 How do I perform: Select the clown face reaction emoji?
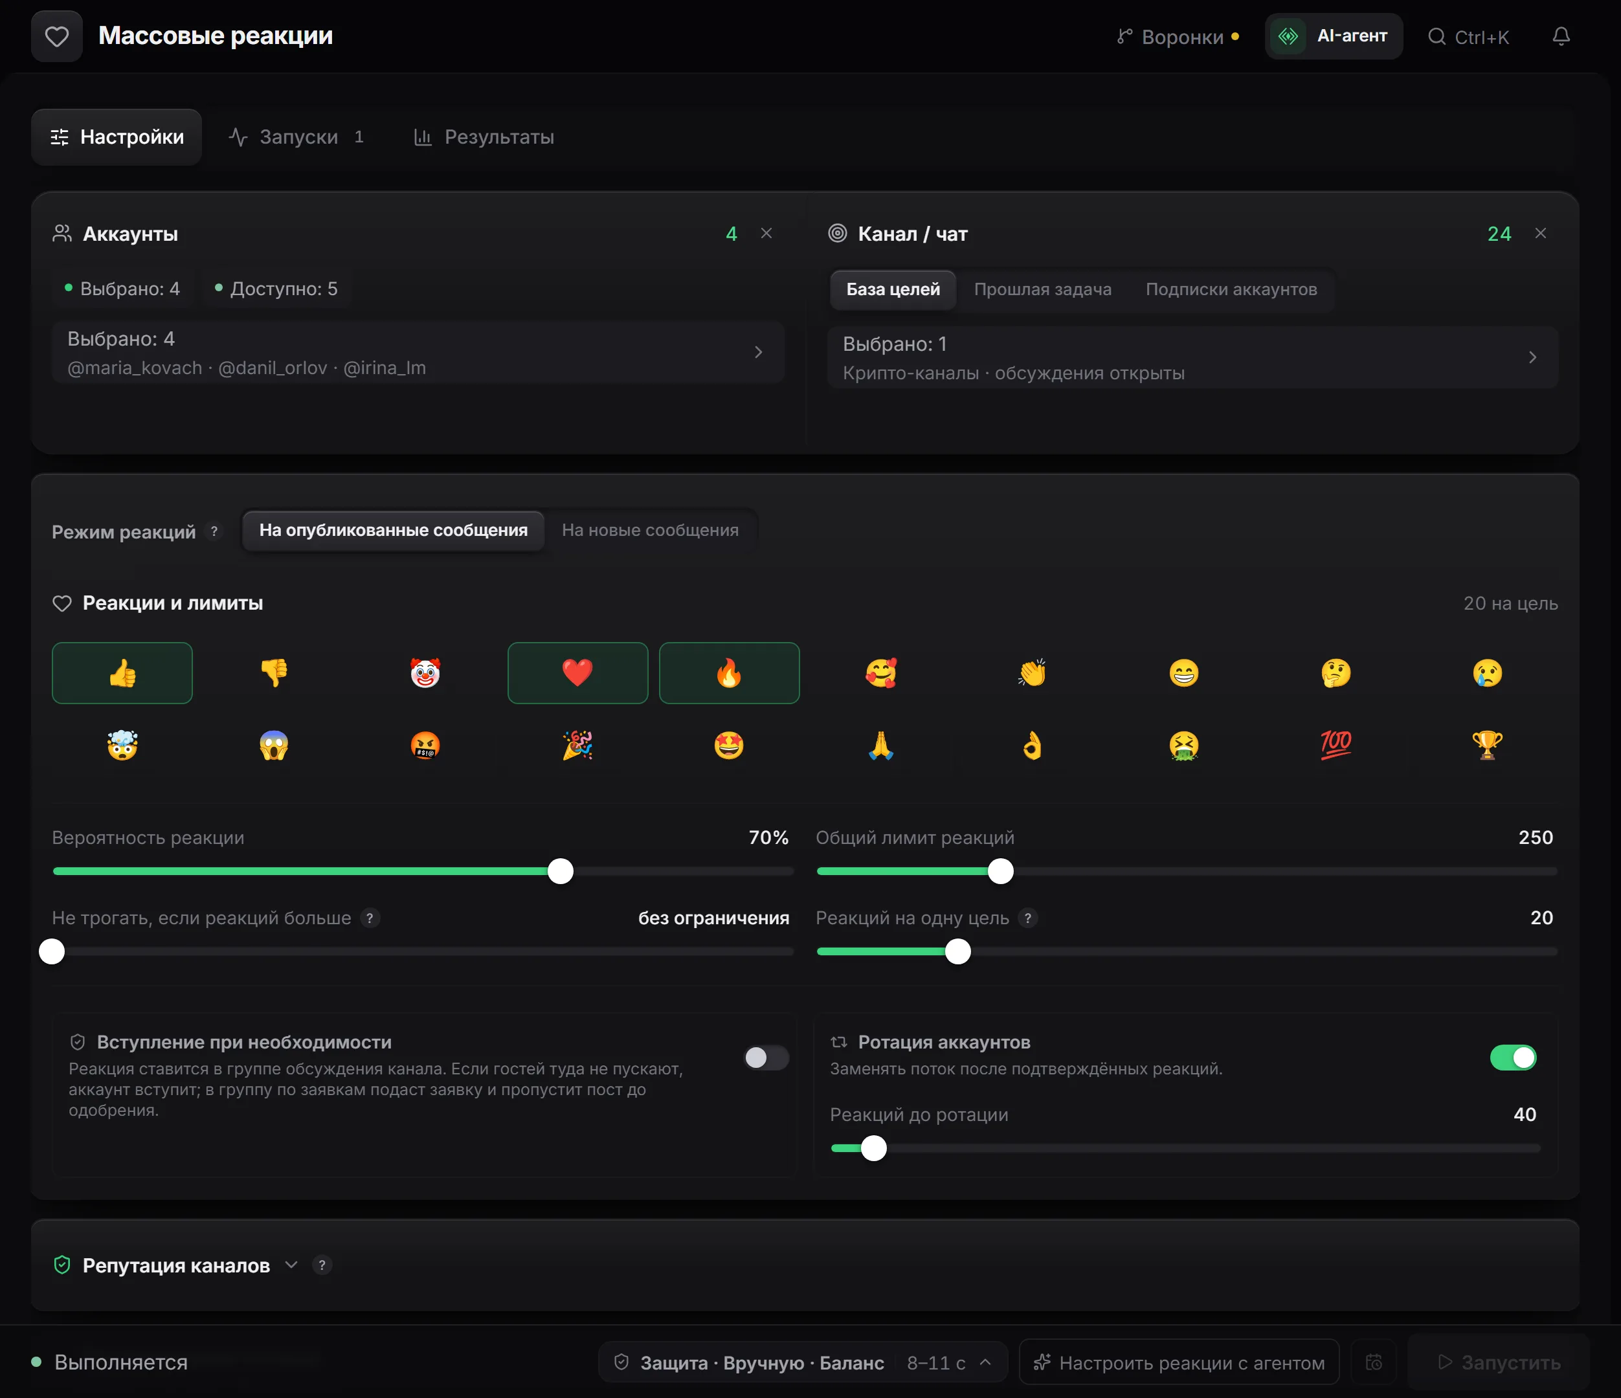(x=425, y=673)
